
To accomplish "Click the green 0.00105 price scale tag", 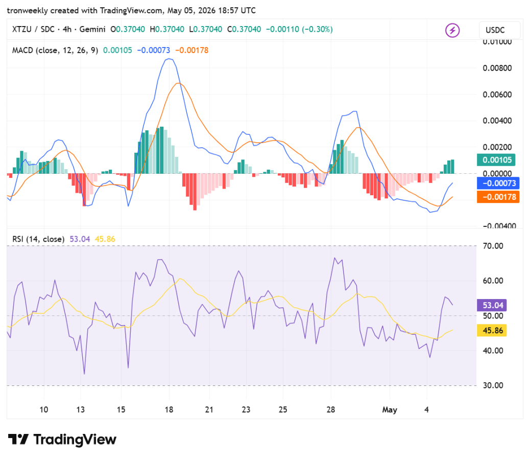I will click(496, 160).
